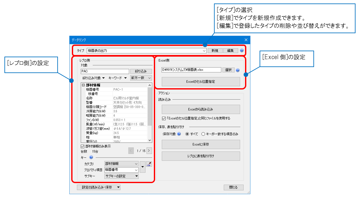Open the キーワード menu
Viewport: 359px width, 197px height.
point(117,78)
